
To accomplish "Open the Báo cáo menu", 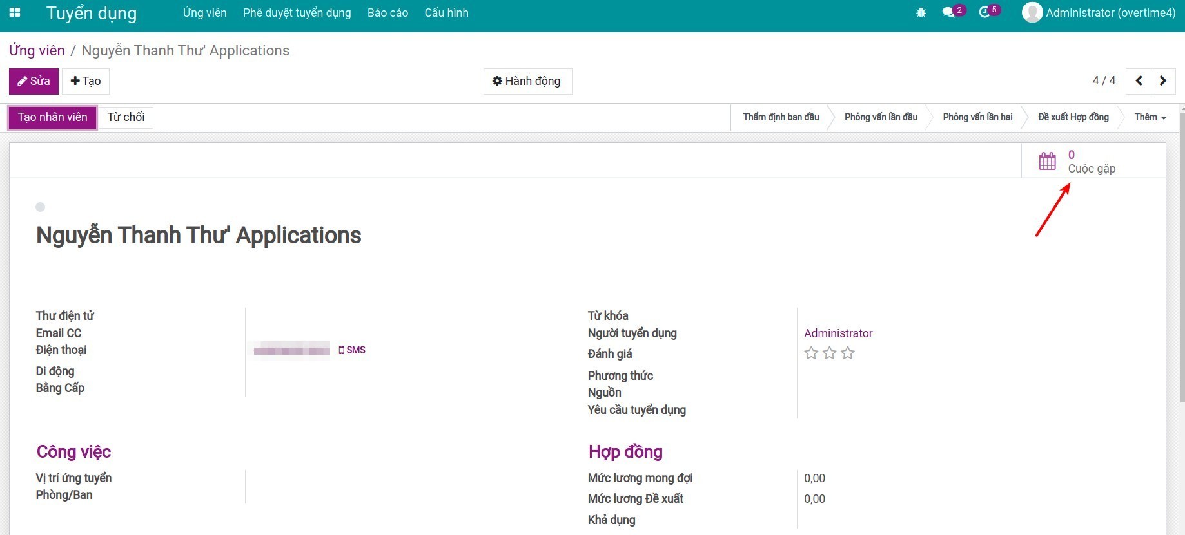I will tap(387, 13).
